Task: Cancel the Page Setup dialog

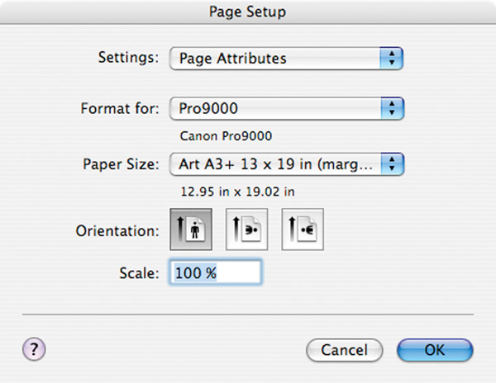Action: 345,350
